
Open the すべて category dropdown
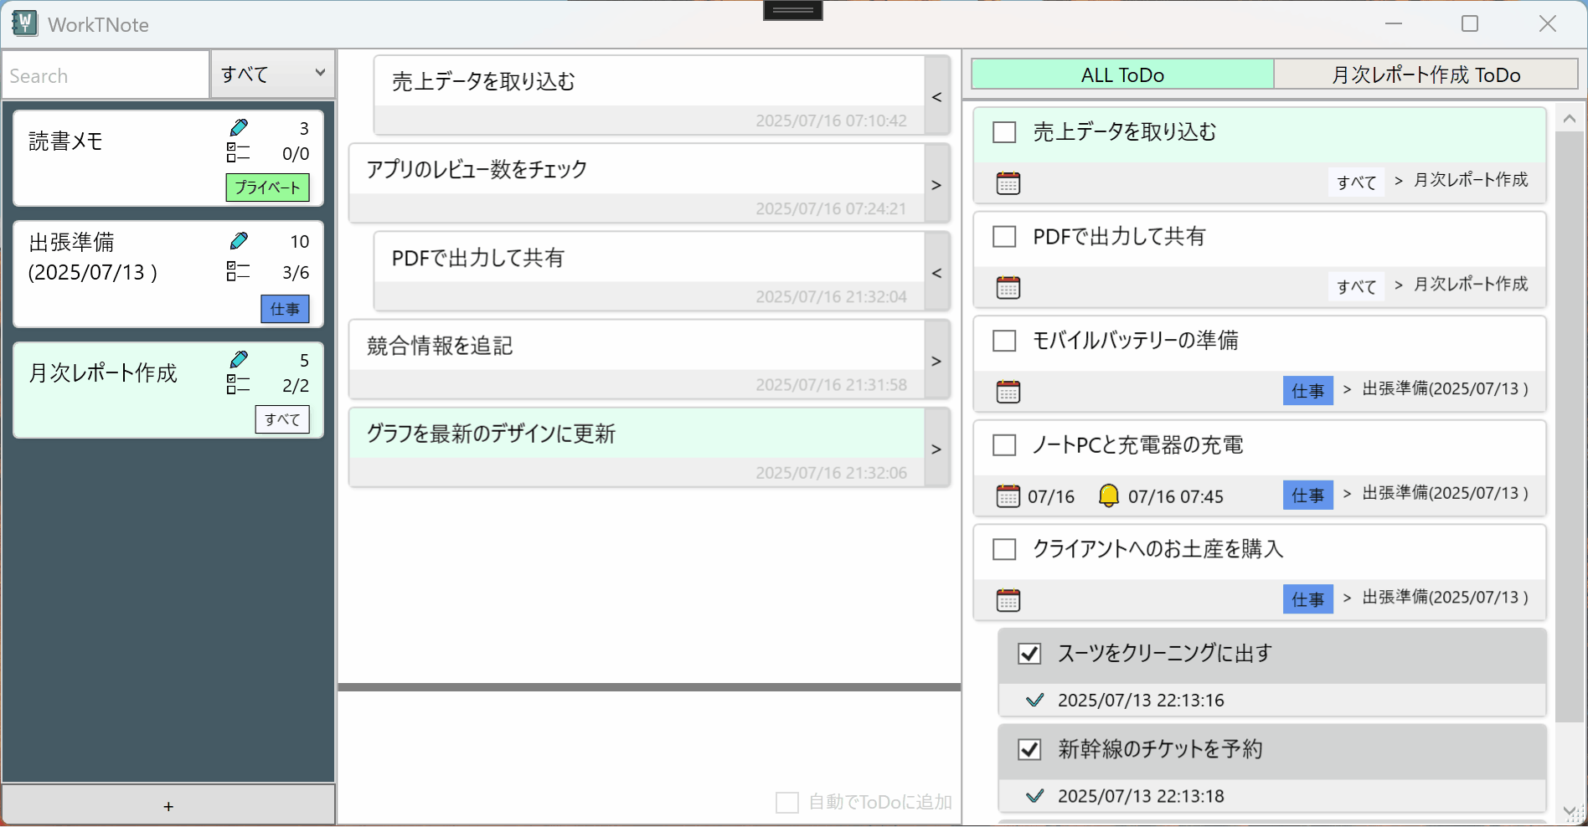(x=272, y=74)
